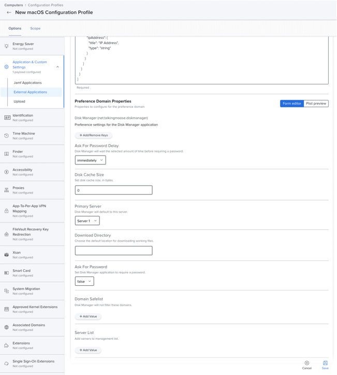Screen dimensions: 337x375
Task: Open the Ask For Password Delay dropdown
Action: point(90,160)
